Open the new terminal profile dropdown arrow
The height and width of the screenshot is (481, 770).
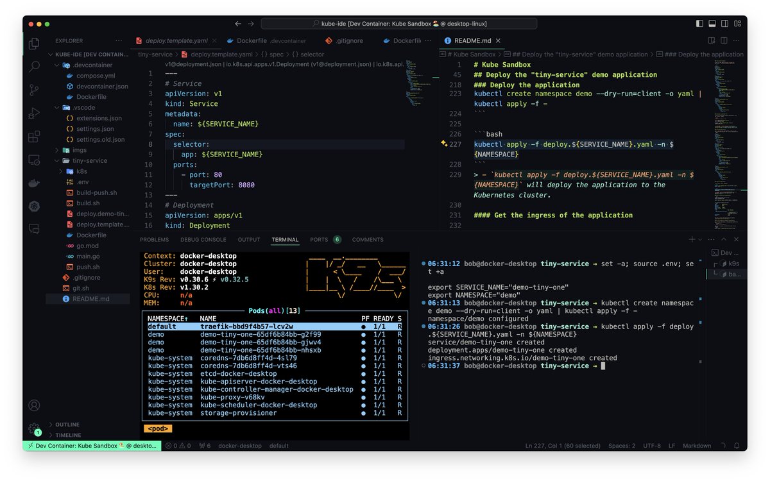click(x=699, y=239)
